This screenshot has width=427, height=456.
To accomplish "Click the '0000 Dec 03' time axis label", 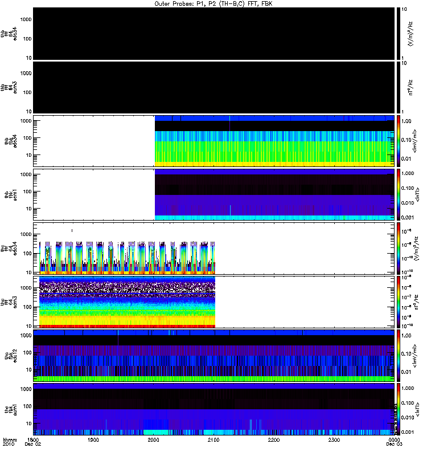I will coord(394,442).
